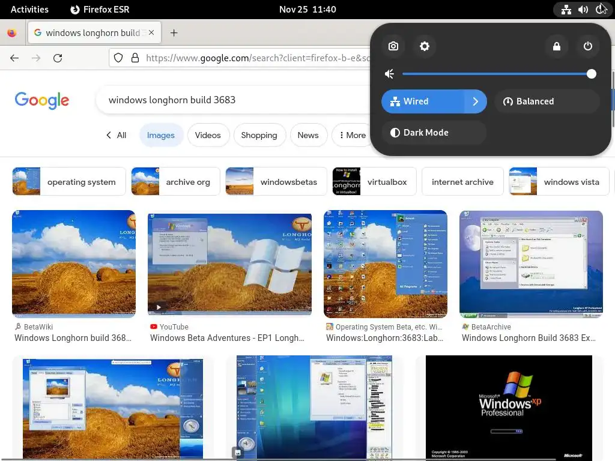Open the Activities overview

(x=29, y=10)
